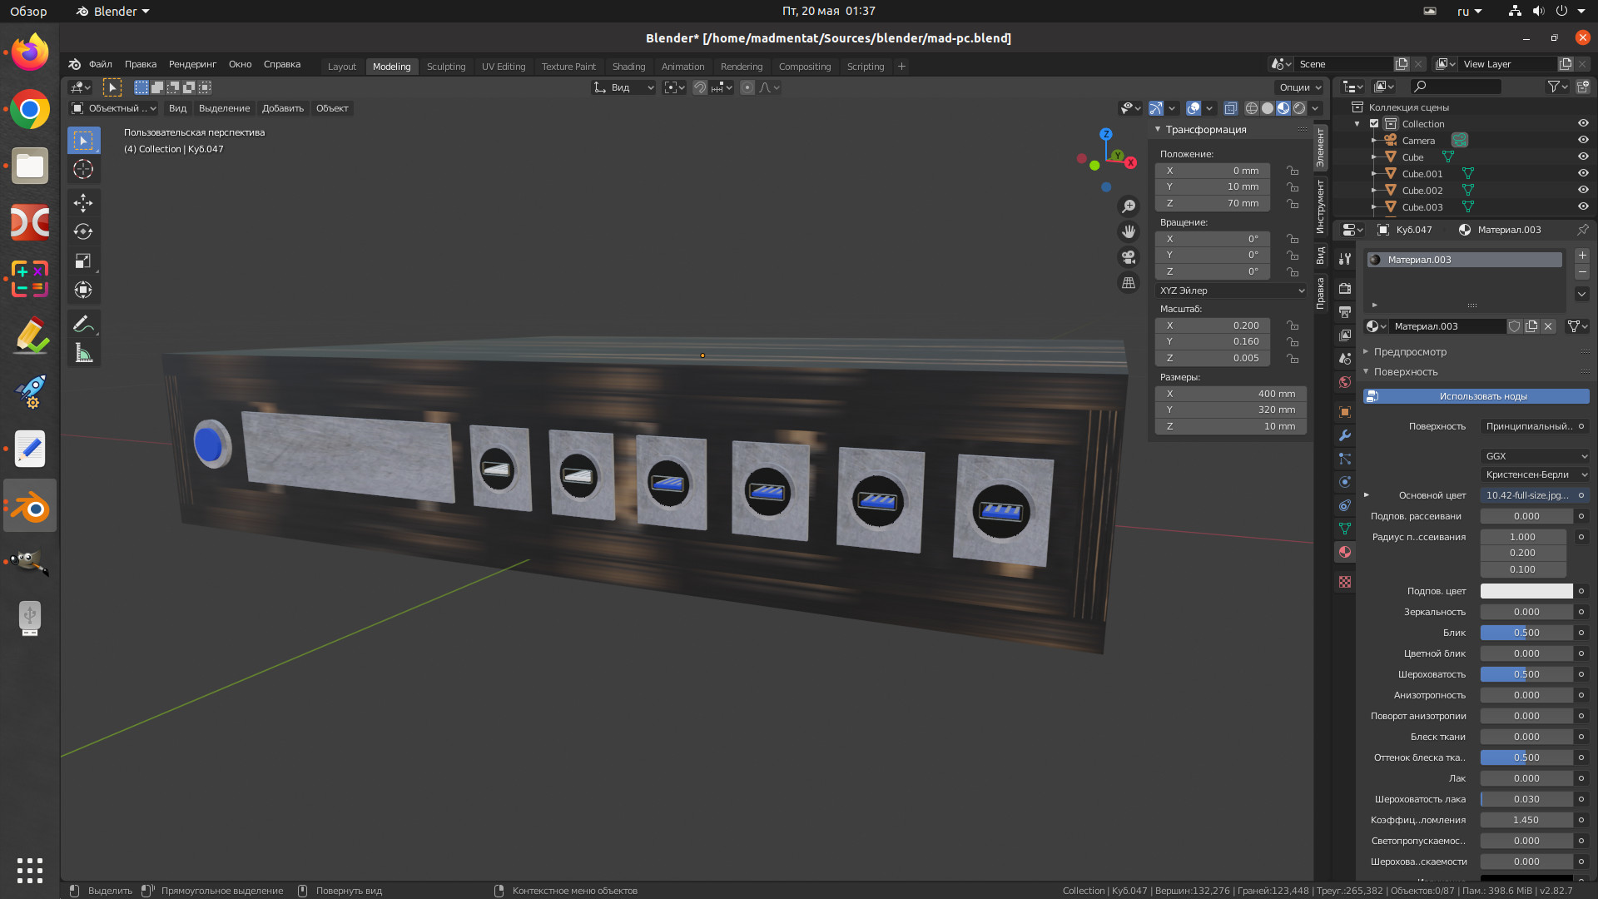Select the Texture Paint workspace icon

click(x=568, y=66)
